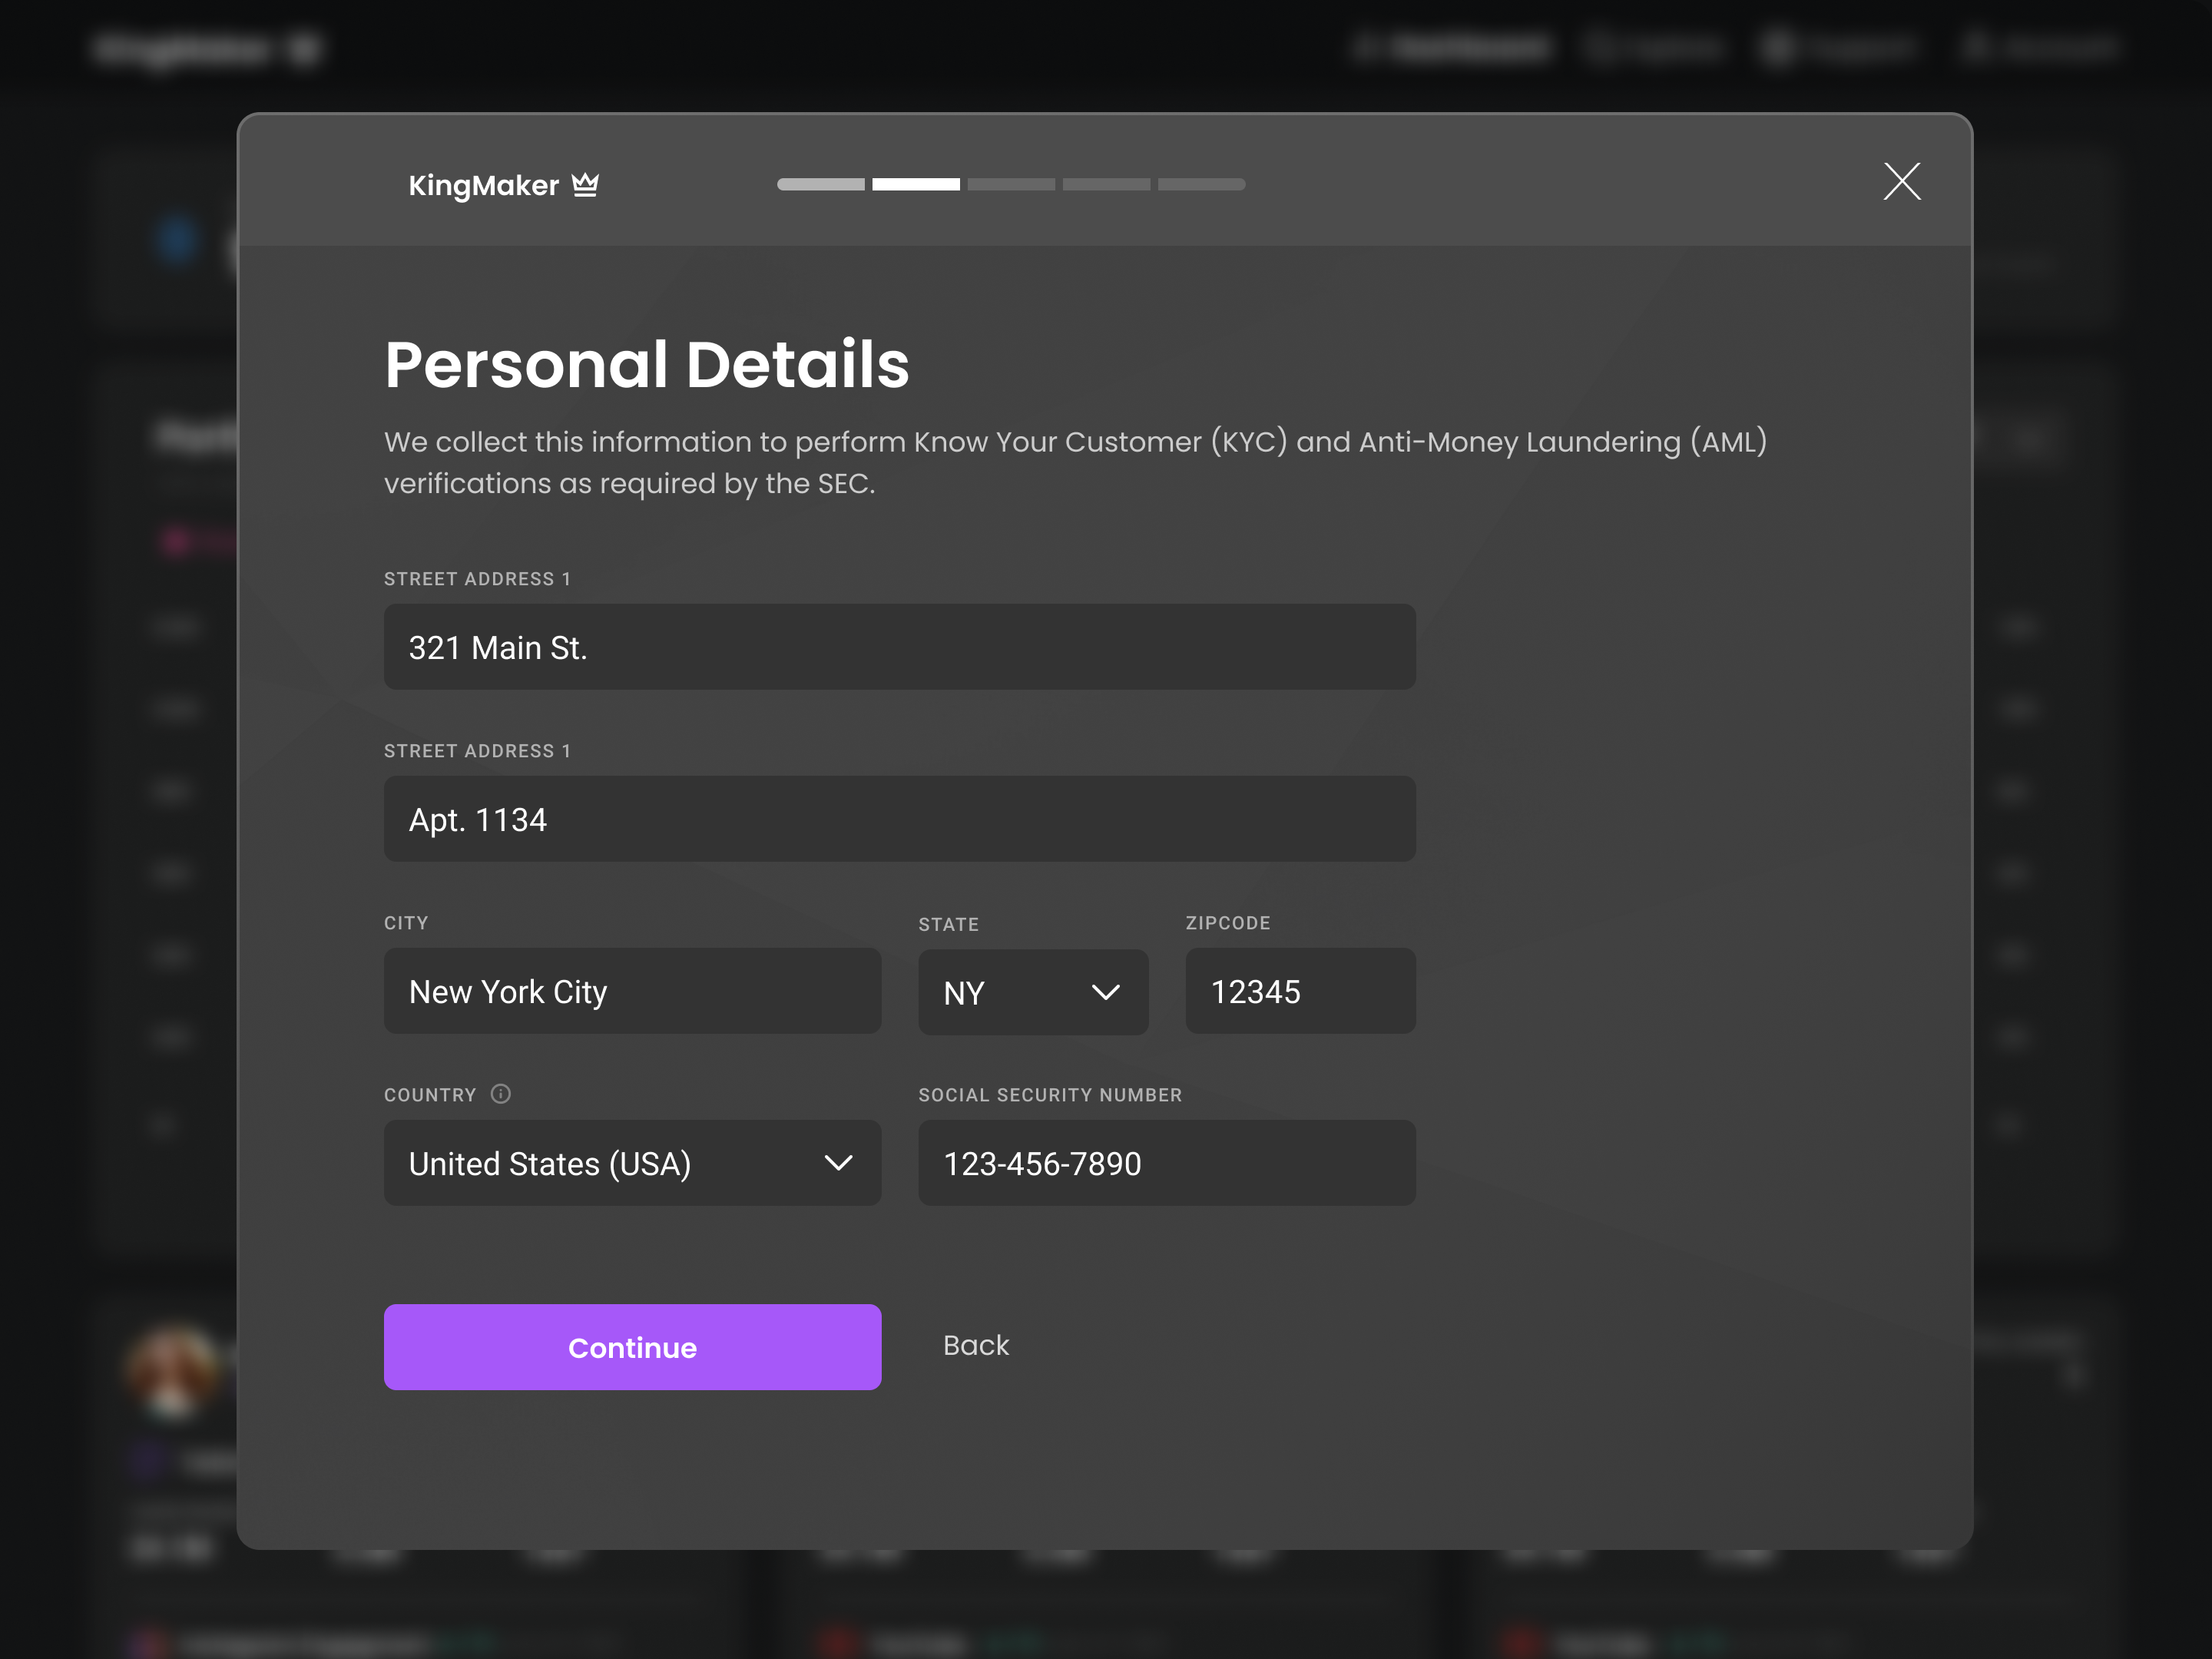Open the State dropdown chevron
This screenshot has width=2212, height=1659.
pos(1105,992)
